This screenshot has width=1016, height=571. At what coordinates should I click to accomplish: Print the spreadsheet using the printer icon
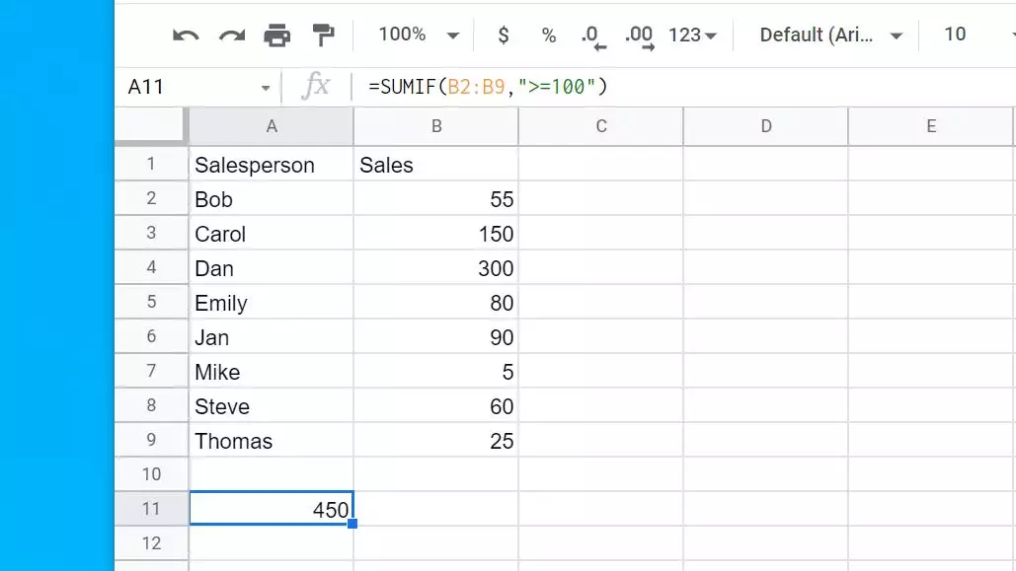pos(277,36)
